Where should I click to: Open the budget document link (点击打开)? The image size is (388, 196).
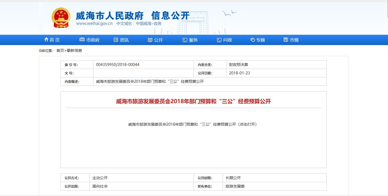[x=192, y=124]
